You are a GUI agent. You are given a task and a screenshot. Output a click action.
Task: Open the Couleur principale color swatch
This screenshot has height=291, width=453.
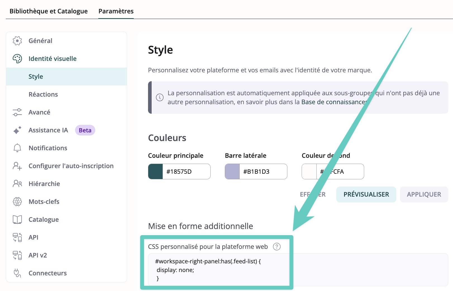156,171
